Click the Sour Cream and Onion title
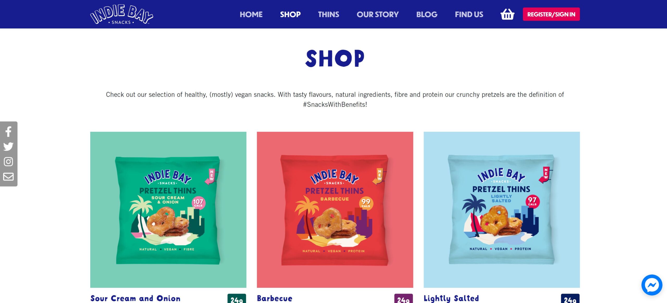 point(135,298)
